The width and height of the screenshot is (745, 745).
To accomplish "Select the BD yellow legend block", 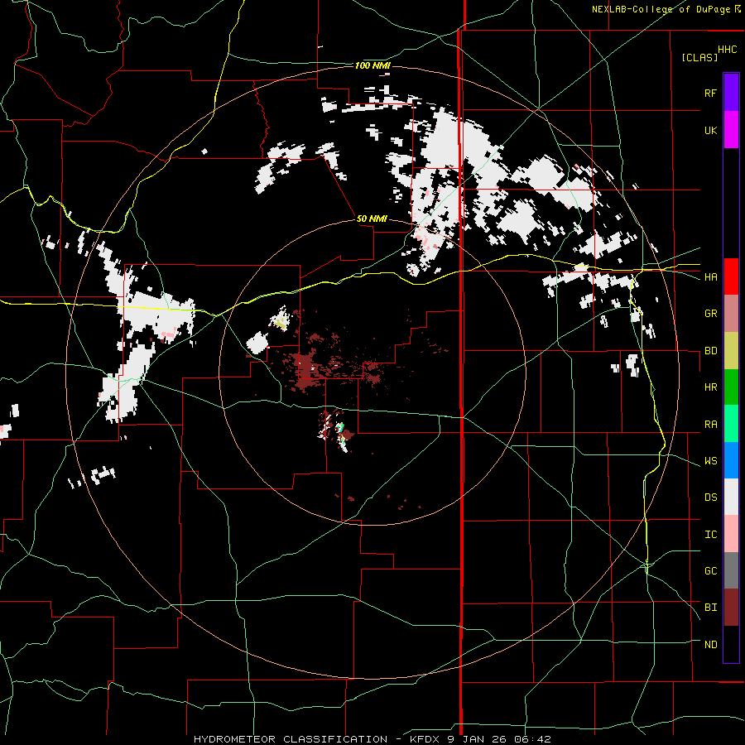I will tap(731, 351).
